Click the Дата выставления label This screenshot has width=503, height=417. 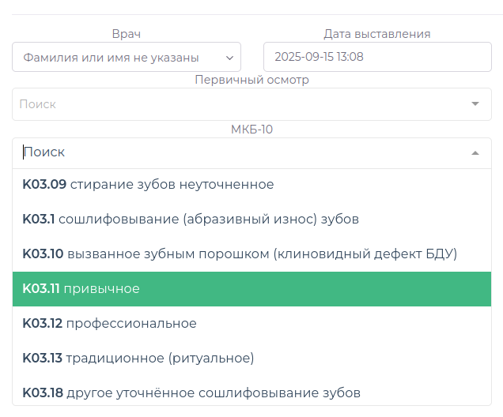tap(377, 33)
